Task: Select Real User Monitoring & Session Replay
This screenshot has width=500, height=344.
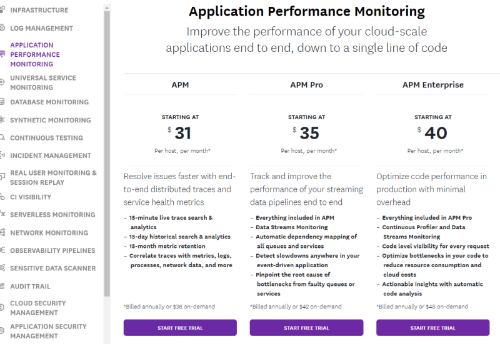Action: (x=53, y=178)
